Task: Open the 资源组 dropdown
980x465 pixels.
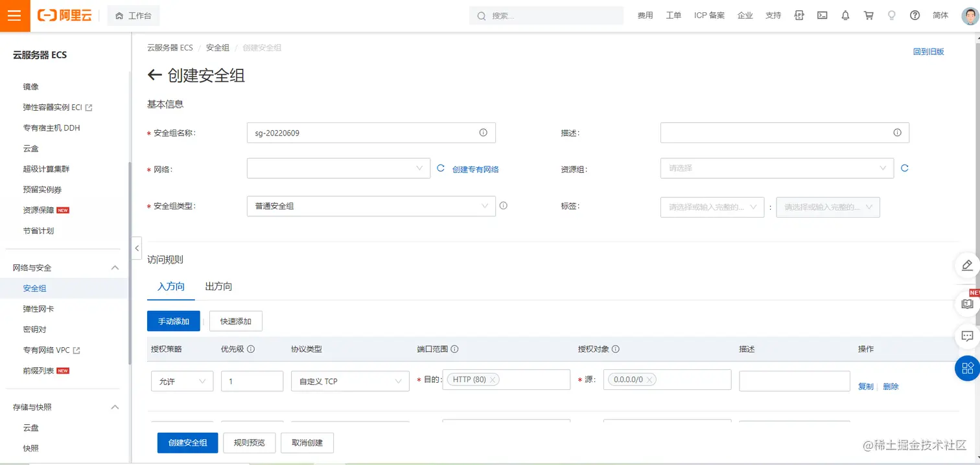Action: tap(777, 168)
